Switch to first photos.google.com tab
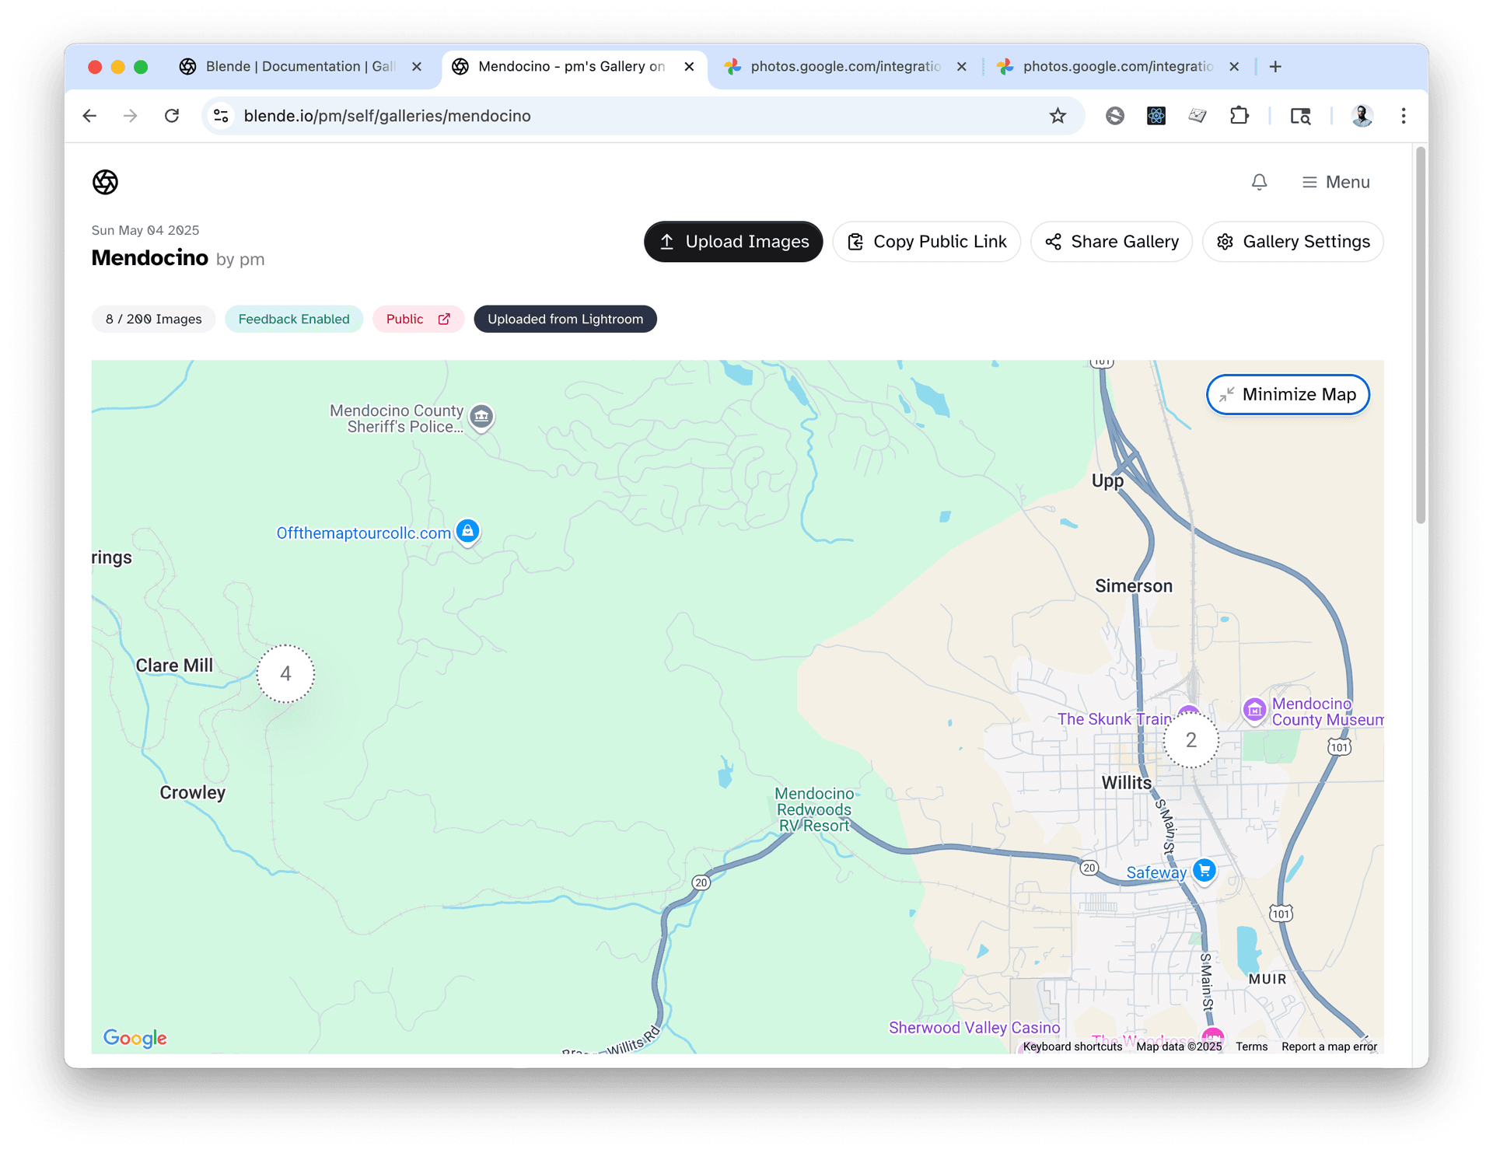This screenshot has height=1153, width=1493. [x=844, y=67]
